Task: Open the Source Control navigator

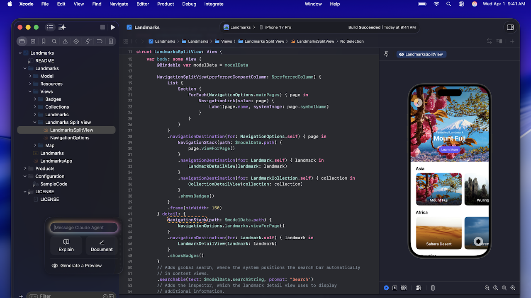Action: [33, 41]
